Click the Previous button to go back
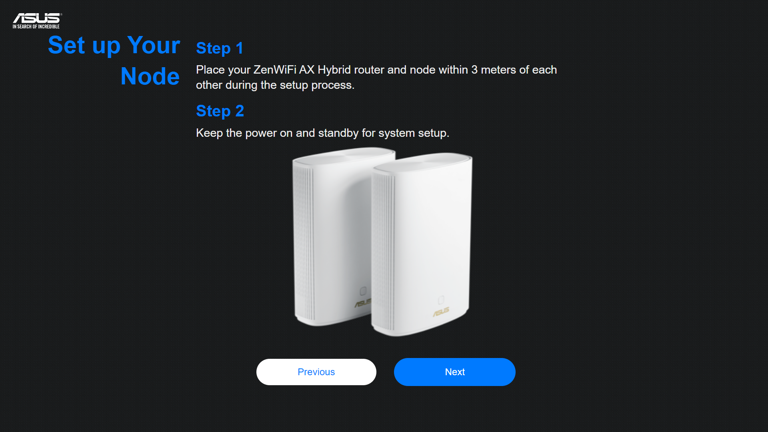The image size is (768, 432). [316, 371]
